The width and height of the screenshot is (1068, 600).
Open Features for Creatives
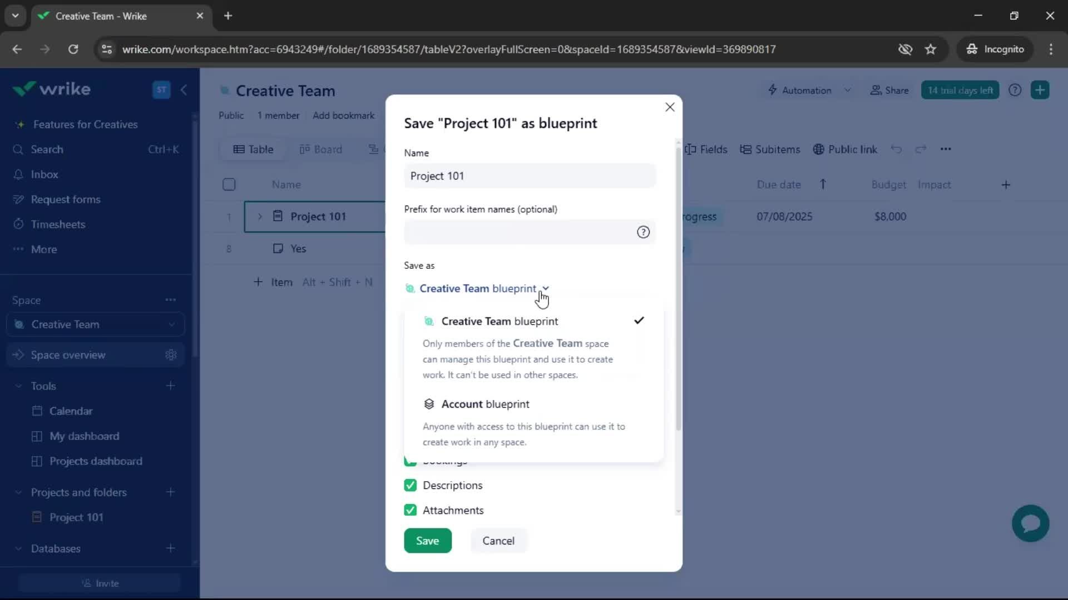[85, 124]
